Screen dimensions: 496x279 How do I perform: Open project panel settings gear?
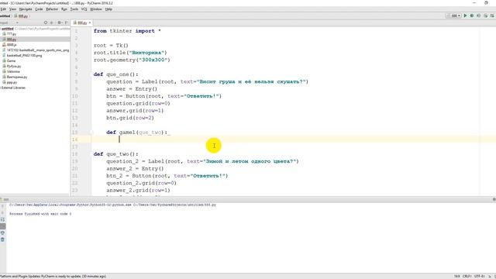coord(59,22)
